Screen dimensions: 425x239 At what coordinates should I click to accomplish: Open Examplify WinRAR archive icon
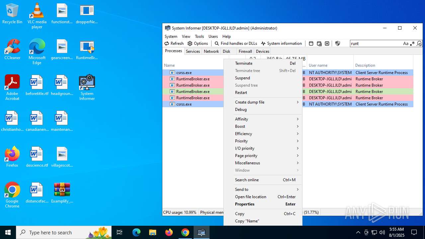coord(62,193)
